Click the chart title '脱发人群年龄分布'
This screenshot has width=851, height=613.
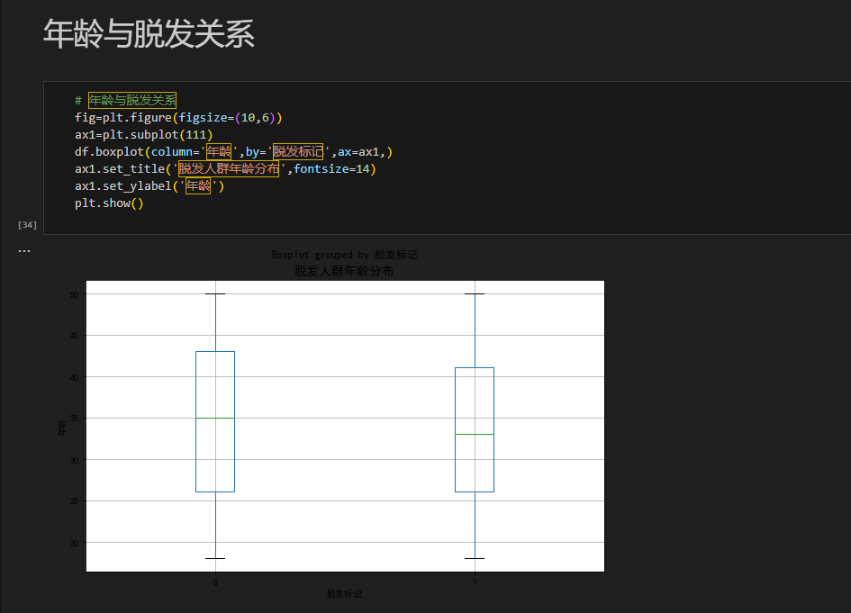(344, 271)
